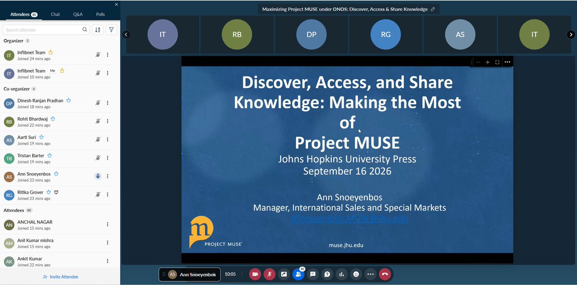
Task: Click ASnoeyenbos.MUSE@jhu.edu email link on slide
Action: point(350,218)
